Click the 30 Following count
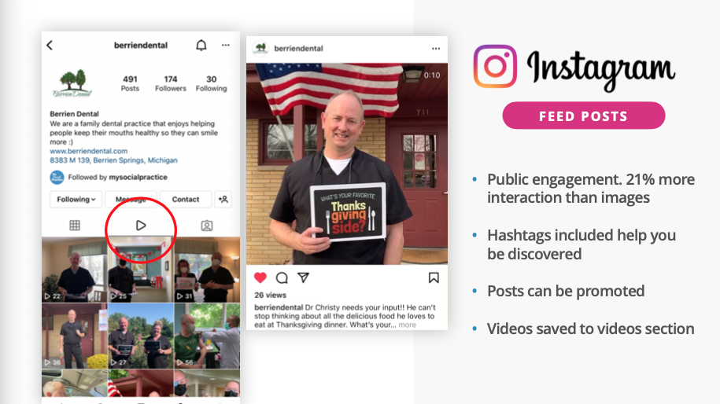This screenshot has width=720, height=404. 211,83
